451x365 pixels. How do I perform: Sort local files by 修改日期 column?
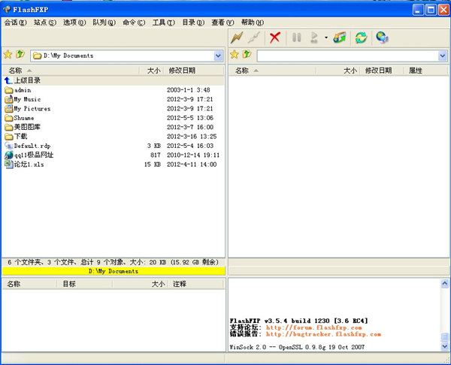tap(182, 71)
